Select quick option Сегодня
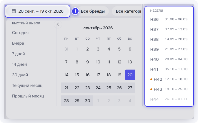Screen dimensions: 198x123 tap(20, 33)
